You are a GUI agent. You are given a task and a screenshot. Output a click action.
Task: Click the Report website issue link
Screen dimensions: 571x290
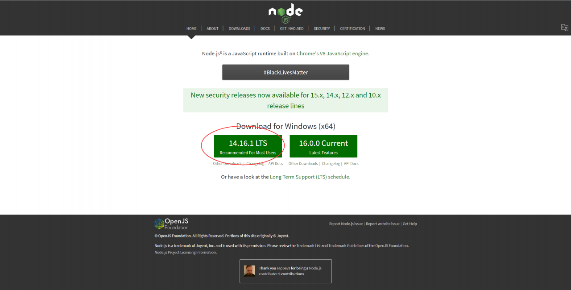point(383,224)
